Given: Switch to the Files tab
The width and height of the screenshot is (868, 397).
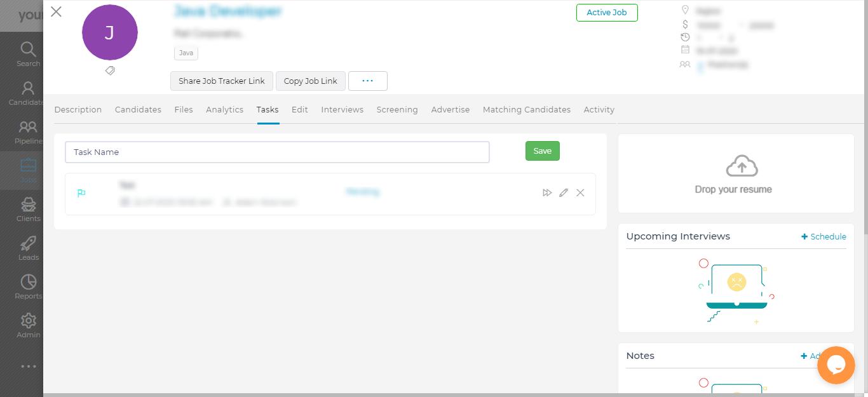Looking at the screenshot, I should pyautogui.click(x=184, y=109).
